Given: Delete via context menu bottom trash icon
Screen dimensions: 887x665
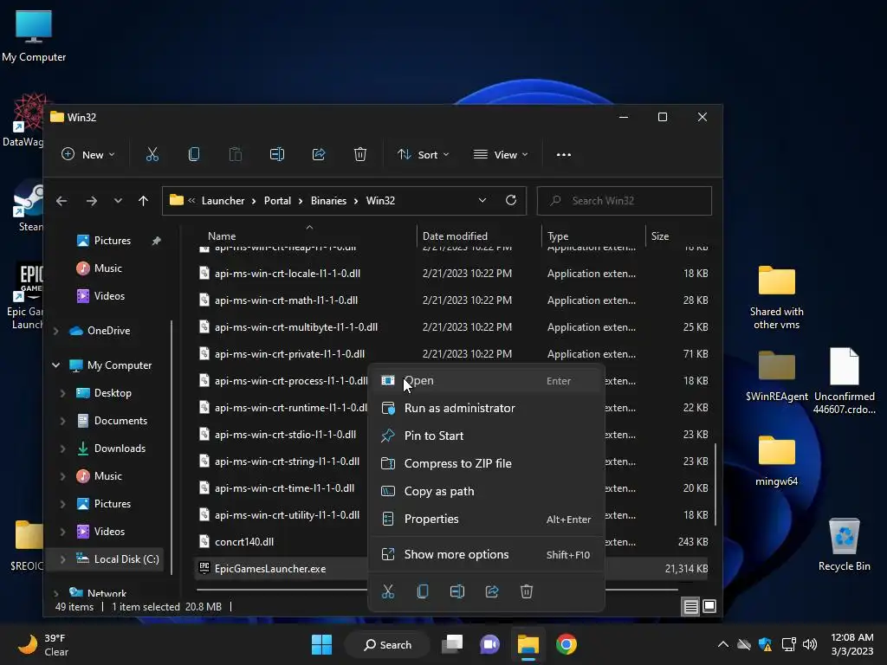Looking at the screenshot, I should coord(527,591).
